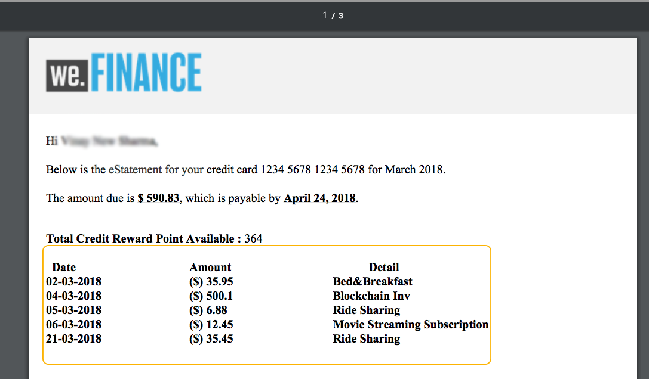Click the we.FINANCE logo
Screen dimensions: 649x379
pos(124,72)
